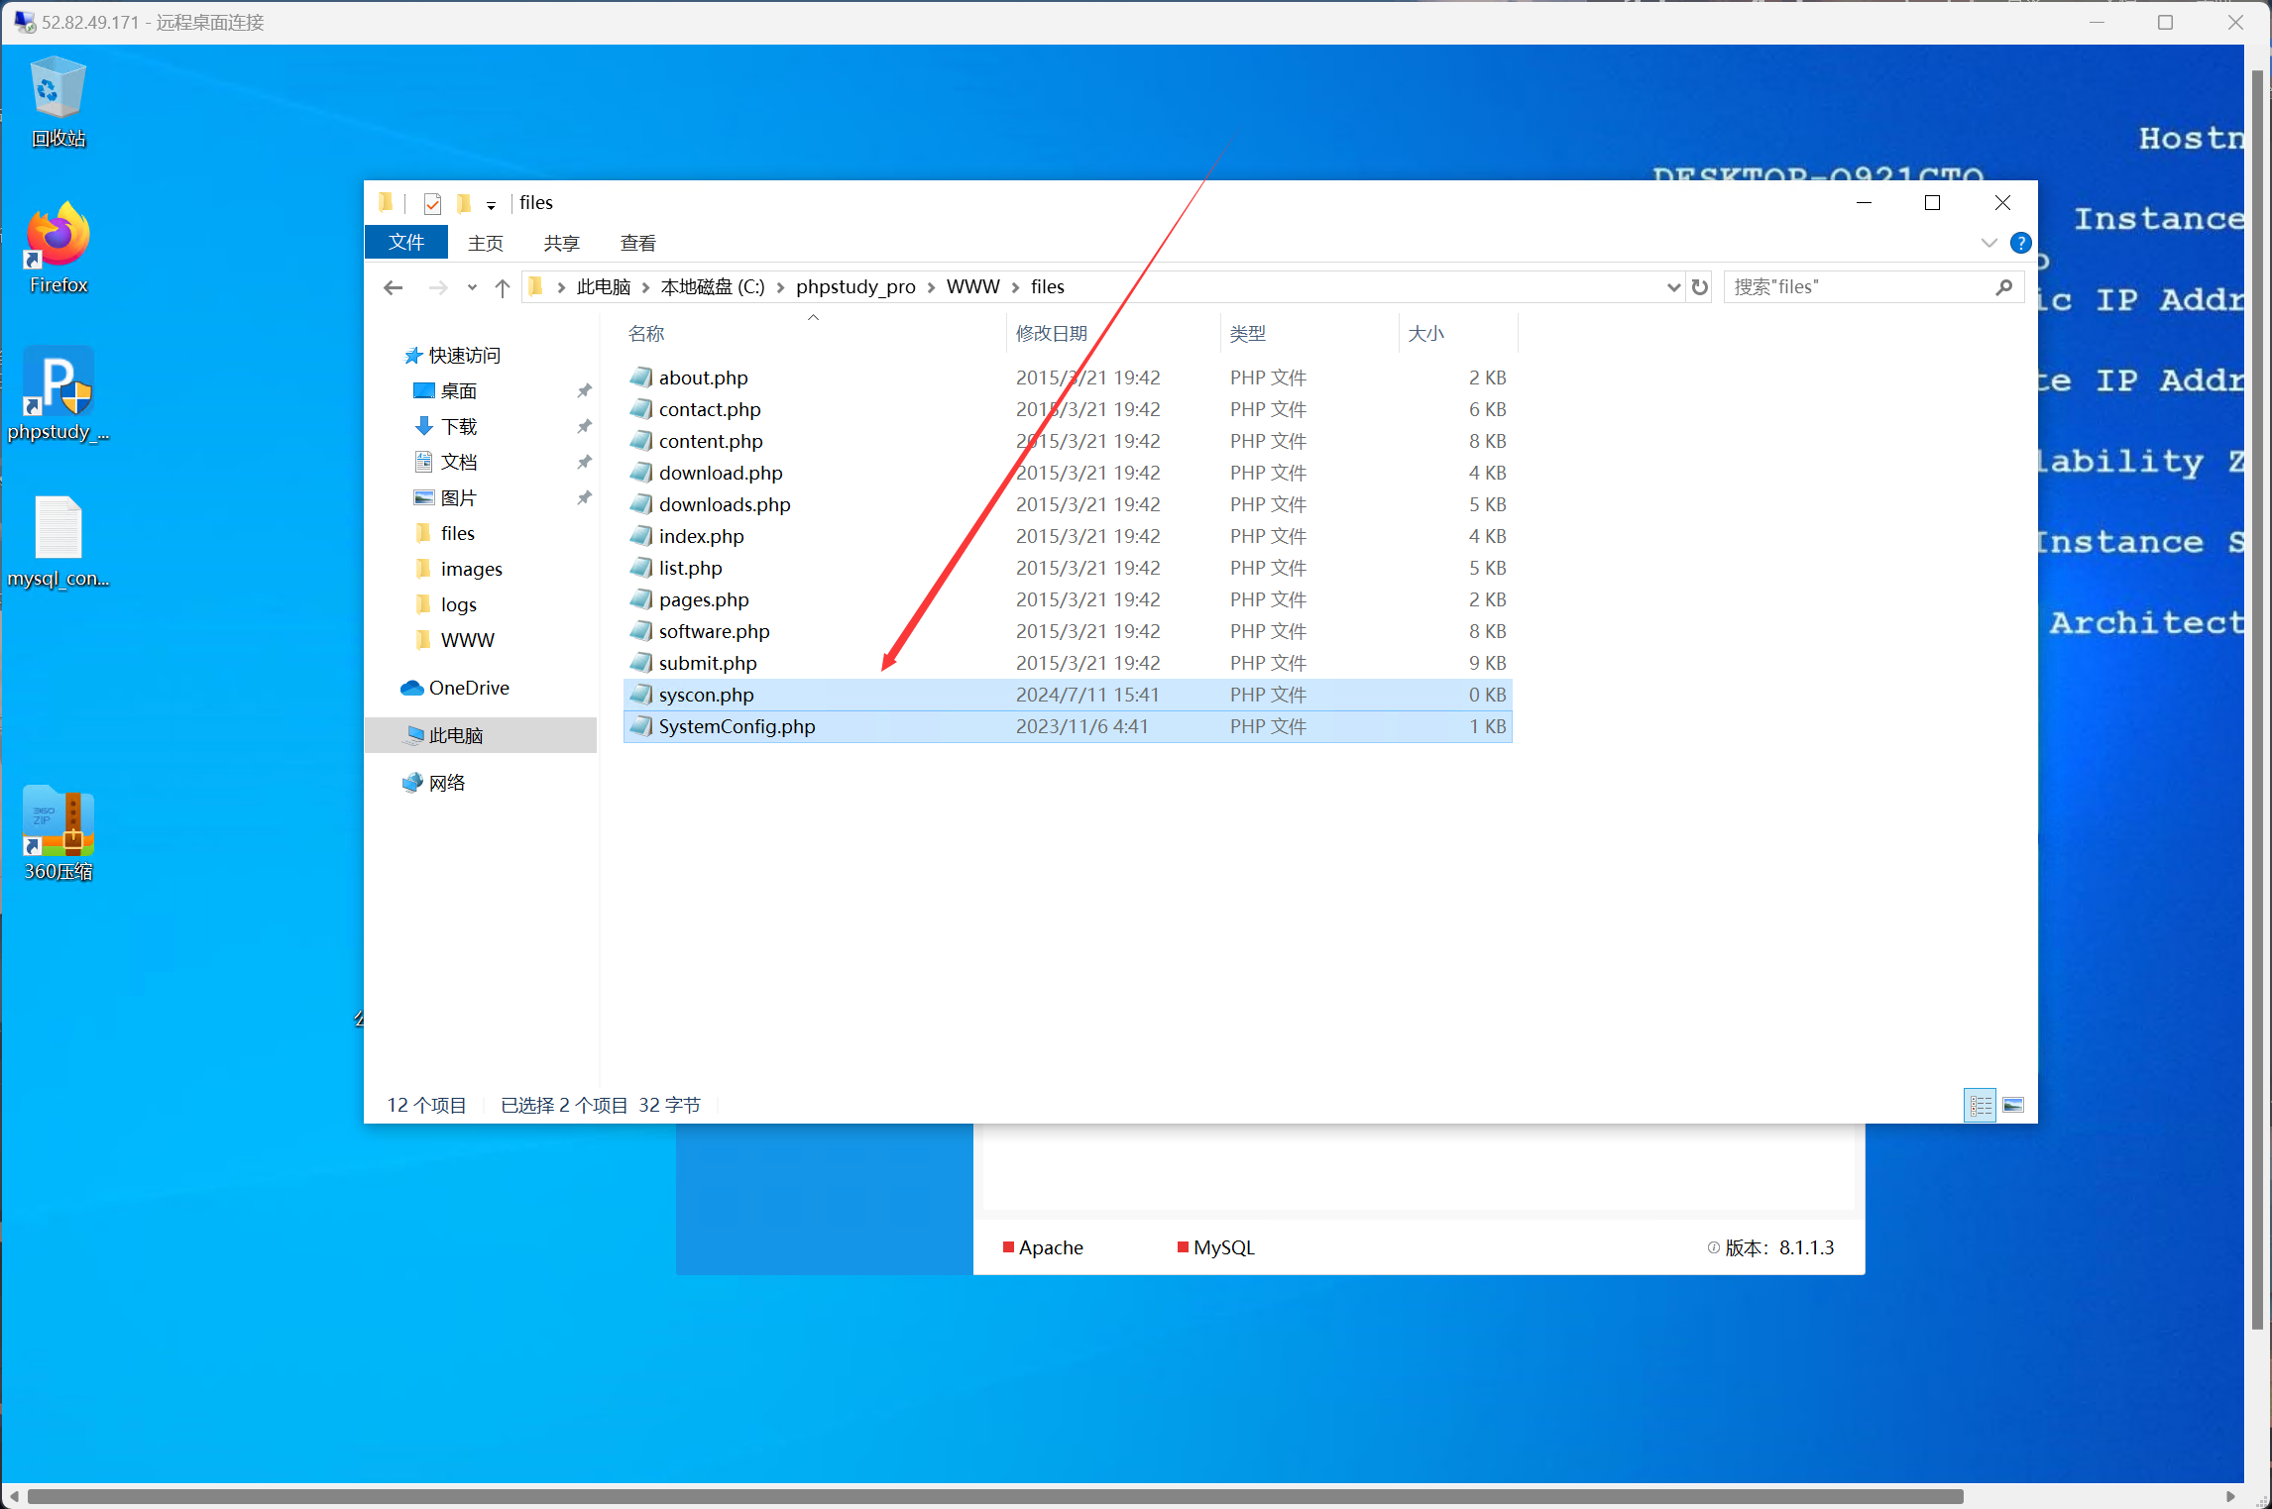Switch to large icons view layout
This screenshot has width=2272, height=1509.
[x=2013, y=1105]
